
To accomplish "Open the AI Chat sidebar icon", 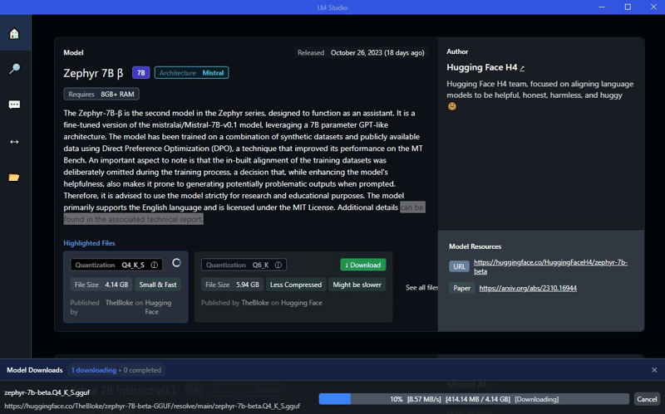I will tap(14, 105).
